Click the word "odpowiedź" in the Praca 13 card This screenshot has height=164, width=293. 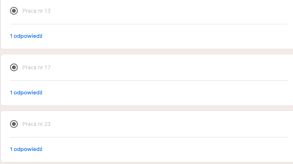click(x=28, y=36)
